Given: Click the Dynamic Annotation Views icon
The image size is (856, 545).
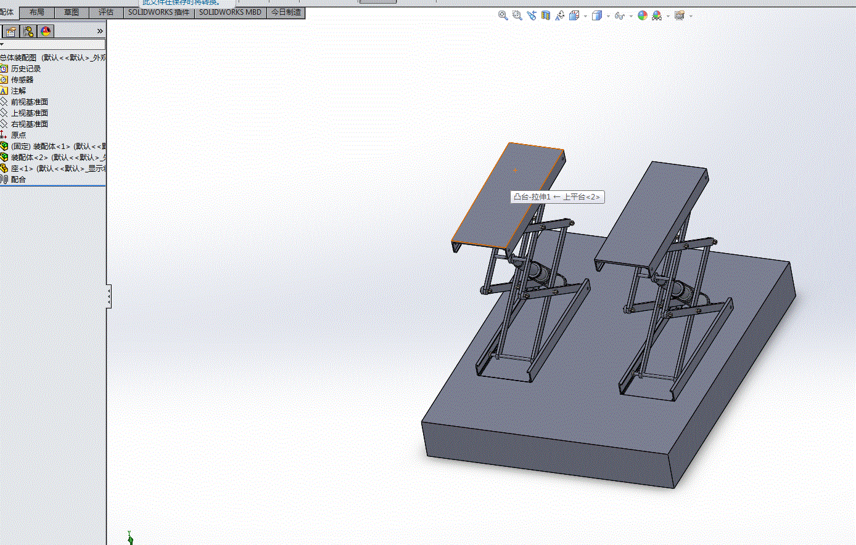Looking at the screenshot, I should 560,15.
